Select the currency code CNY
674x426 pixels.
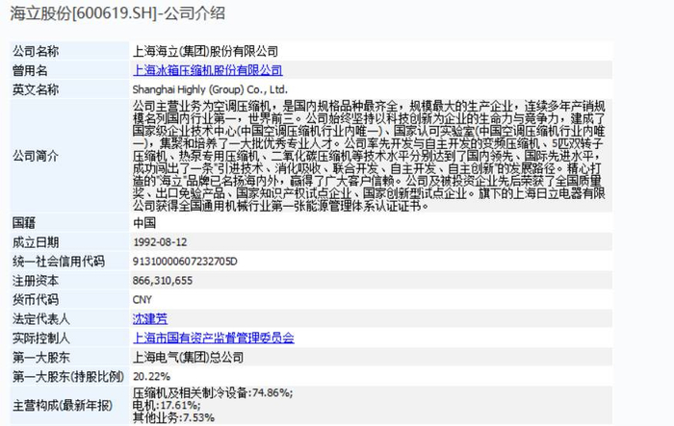pyautogui.click(x=143, y=300)
